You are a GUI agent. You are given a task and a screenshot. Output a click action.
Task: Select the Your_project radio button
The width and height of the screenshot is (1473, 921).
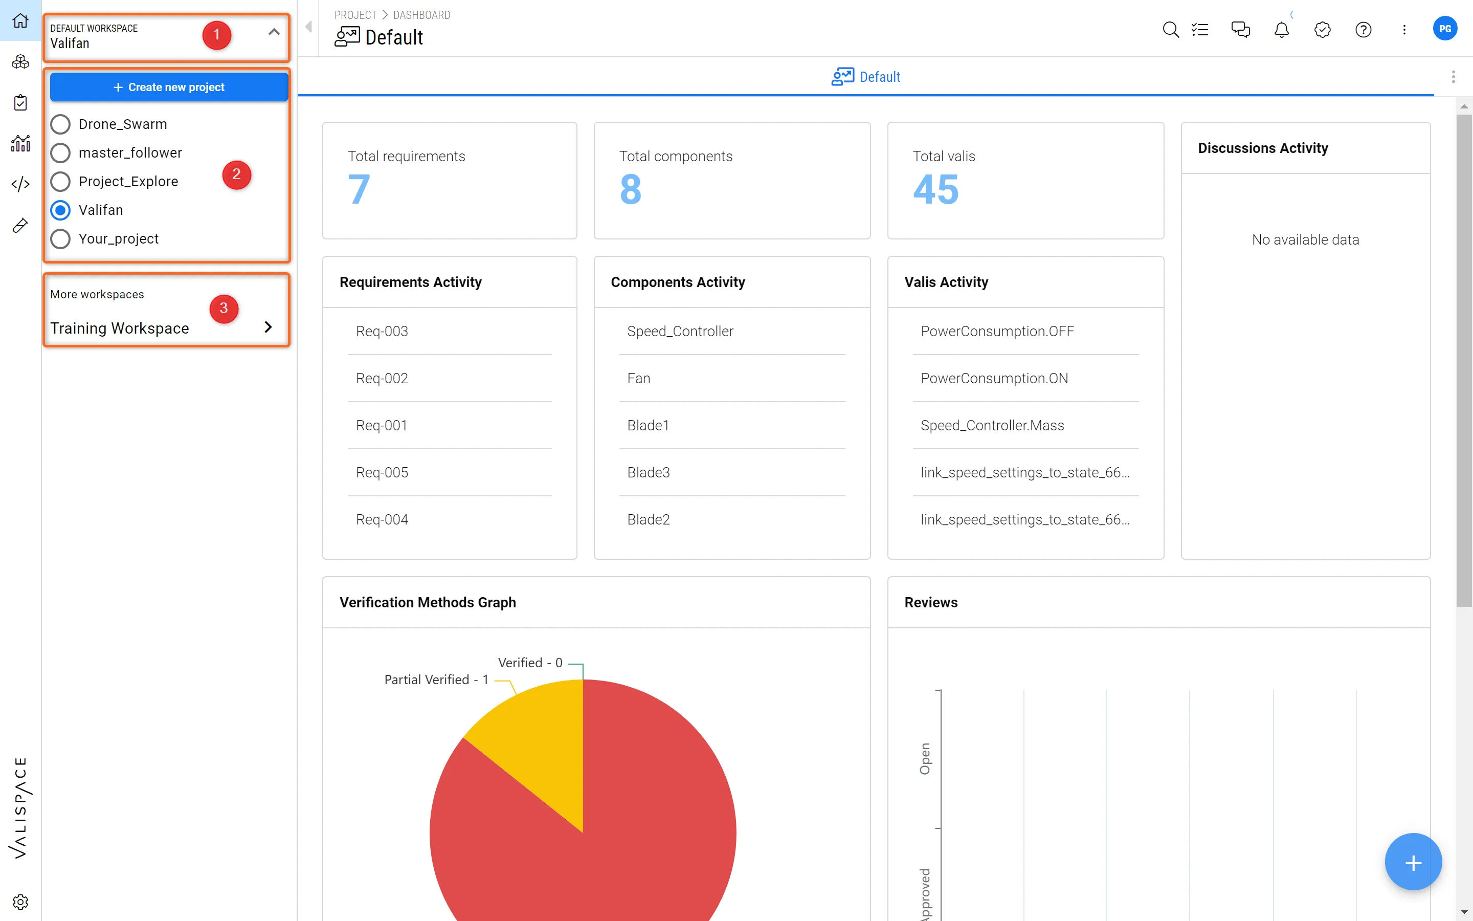click(60, 239)
